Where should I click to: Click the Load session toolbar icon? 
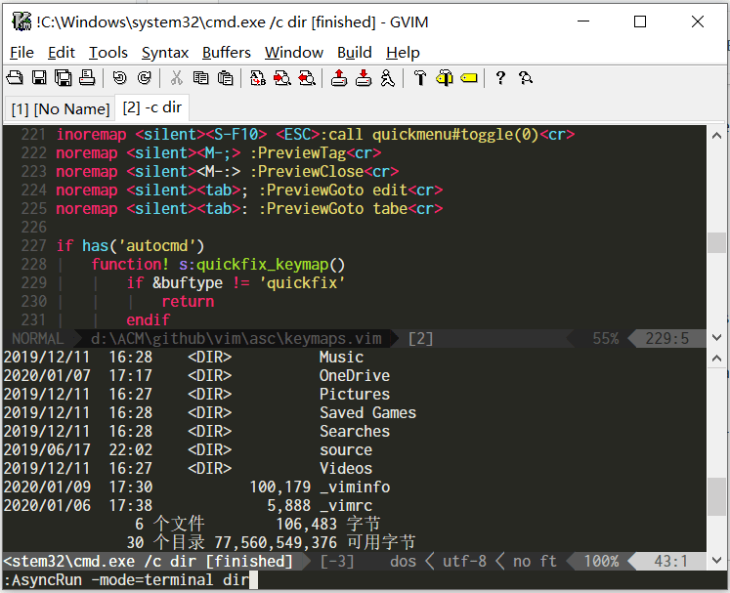339,78
